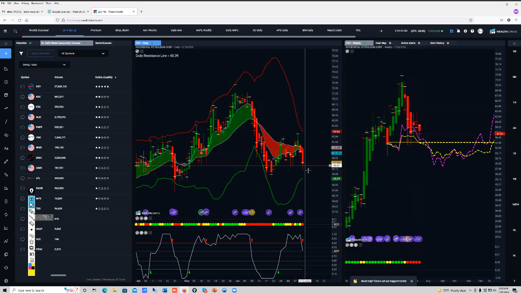Open the All Symbols dropdown

coord(83,53)
